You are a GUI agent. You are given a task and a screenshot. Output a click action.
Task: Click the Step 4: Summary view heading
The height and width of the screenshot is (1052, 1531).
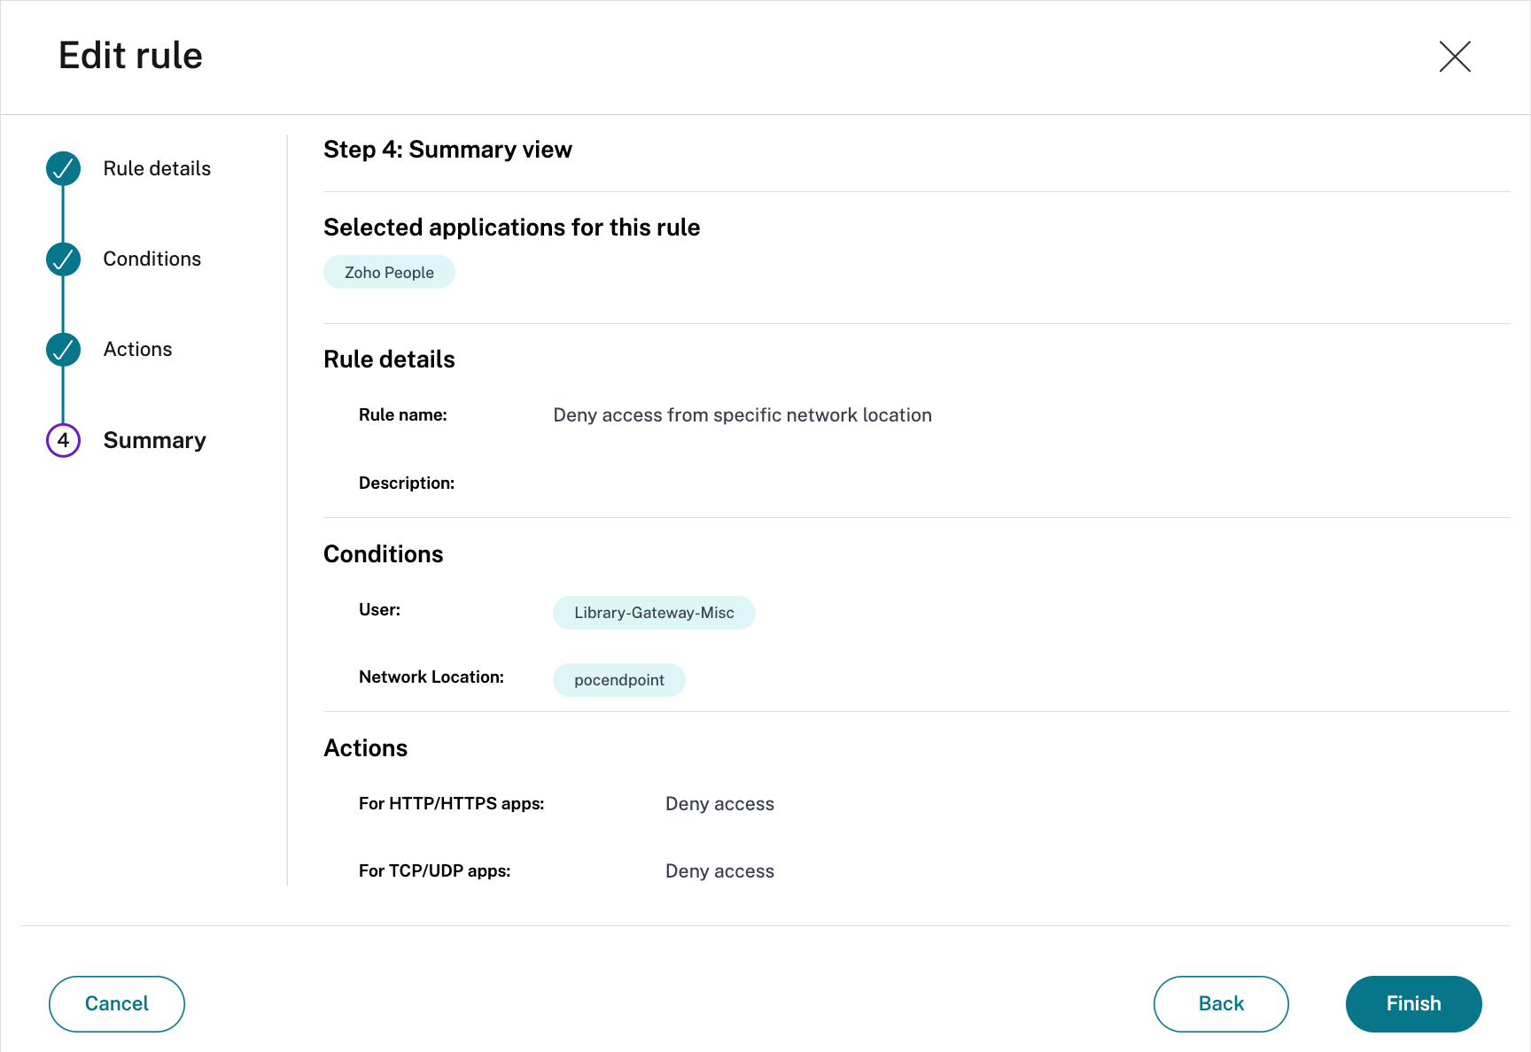447,150
